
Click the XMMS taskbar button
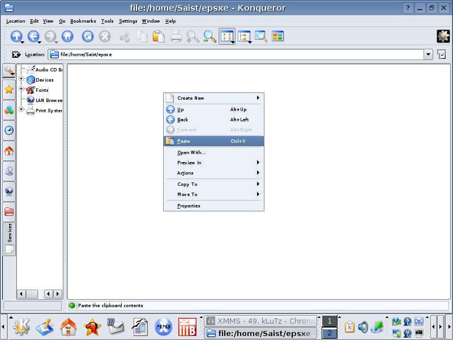[259, 321]
